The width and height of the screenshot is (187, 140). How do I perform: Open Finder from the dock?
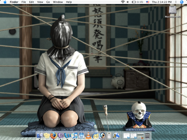pyautogui.click(x=40, y=135)
